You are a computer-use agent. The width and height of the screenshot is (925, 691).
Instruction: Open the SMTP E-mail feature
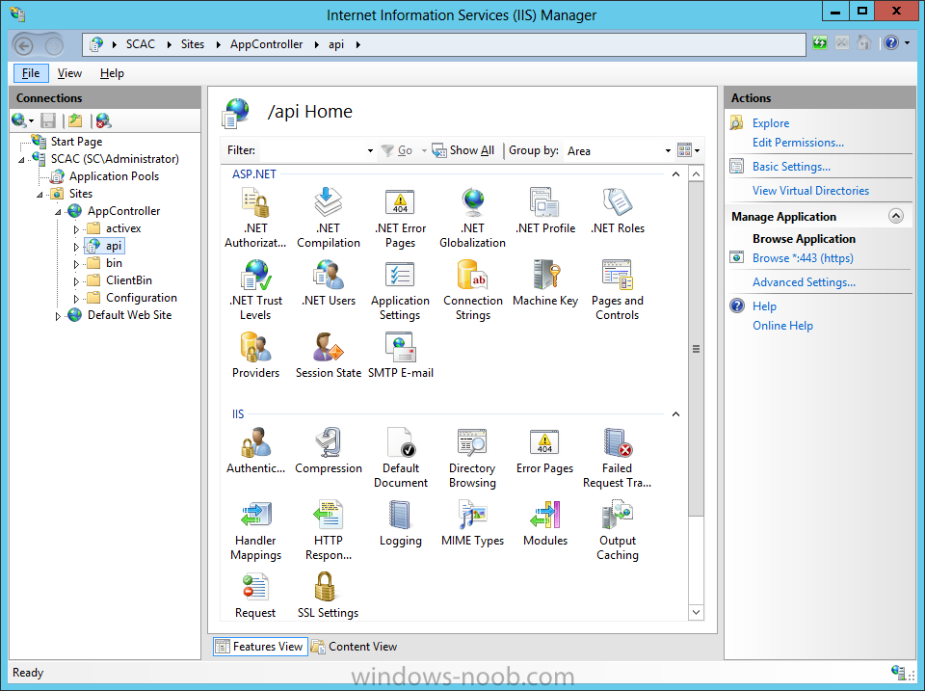tap(401, 356)
